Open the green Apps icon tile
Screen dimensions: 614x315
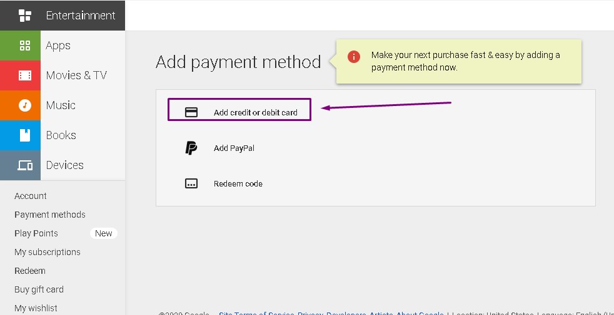(21, 46)
